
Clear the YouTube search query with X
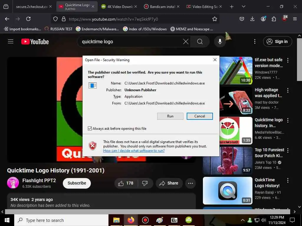(186, 41)
